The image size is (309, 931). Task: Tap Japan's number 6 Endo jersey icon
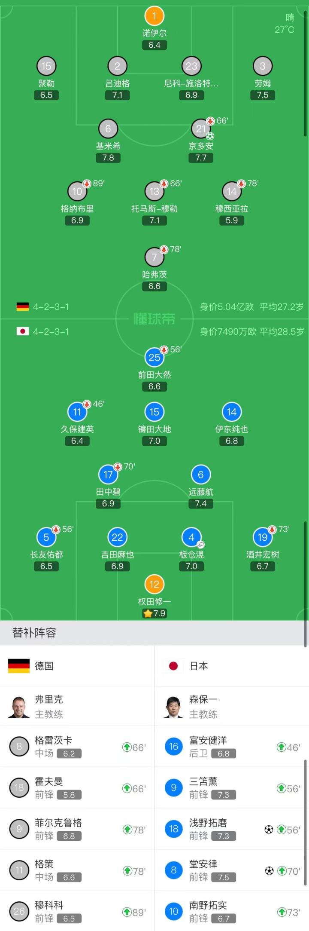200,475
